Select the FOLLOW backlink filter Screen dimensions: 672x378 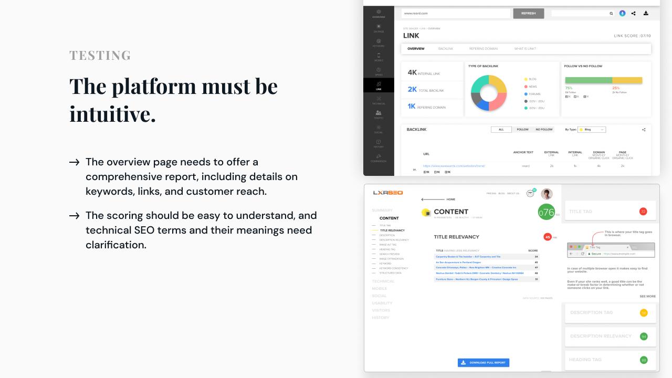point(523,130)
